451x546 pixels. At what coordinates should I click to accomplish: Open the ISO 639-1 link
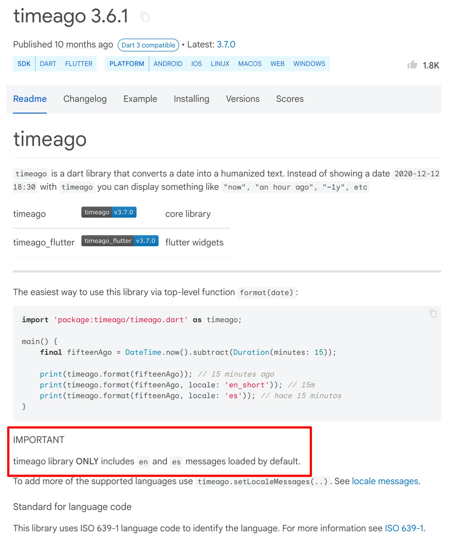pos(404,528)
